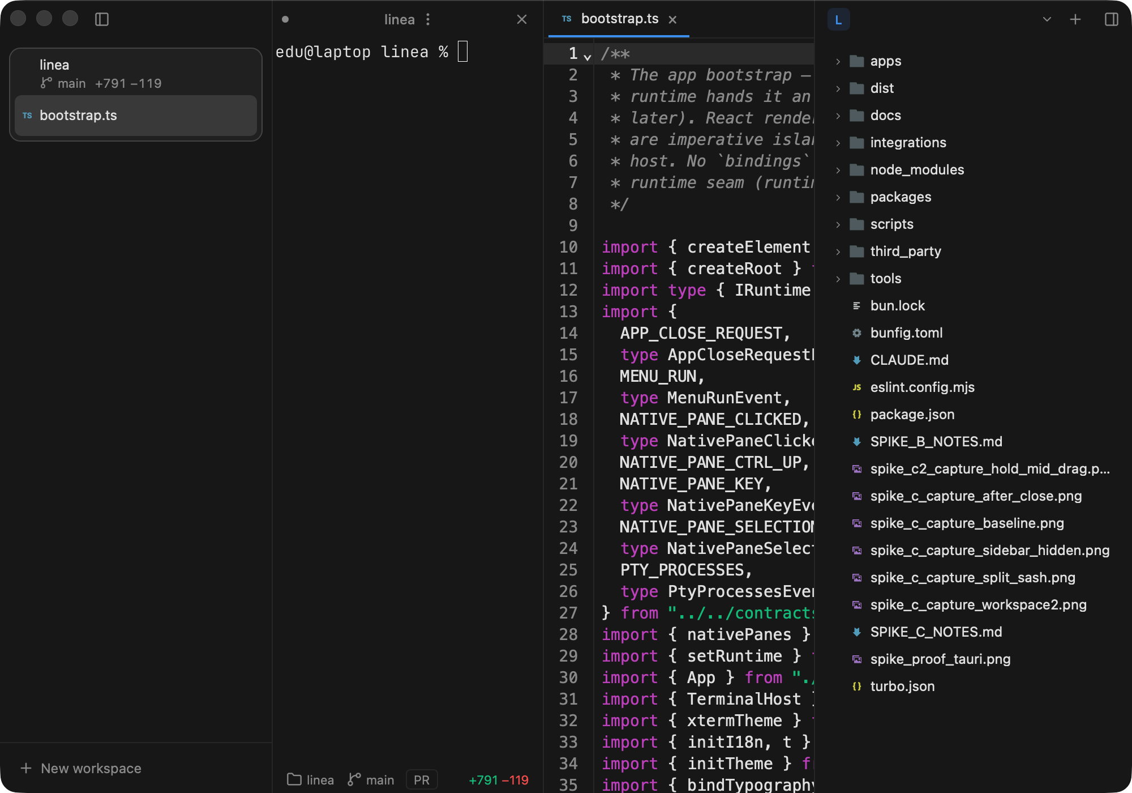The height and width of the screenshot is (793, 1132).
Task: Expand the packages folder
Action: click(x=838, y=197)
